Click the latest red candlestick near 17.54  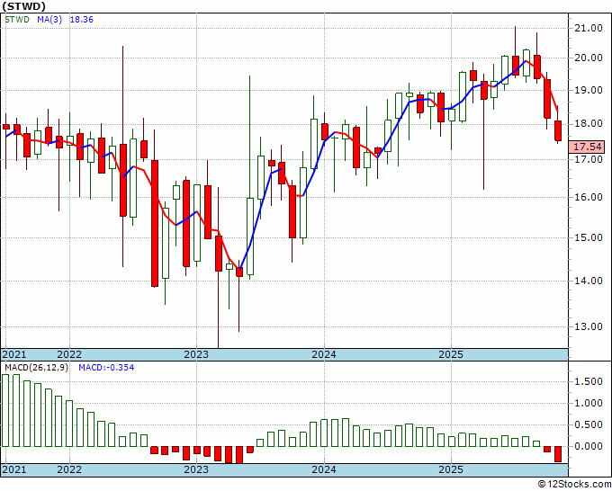click(x=558, y=130)
